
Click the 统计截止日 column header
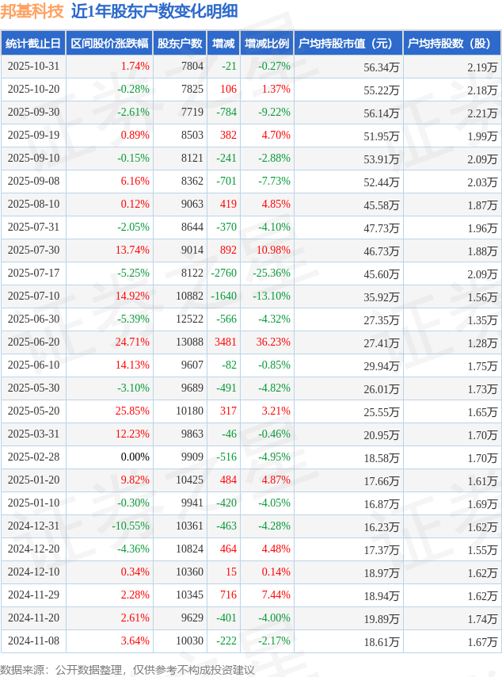(x=33, y=44)
